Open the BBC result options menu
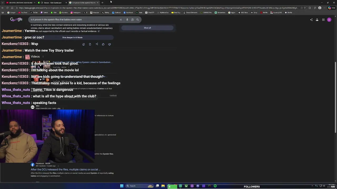This screenshot has height=189, width=337. (x=63, y=108)
